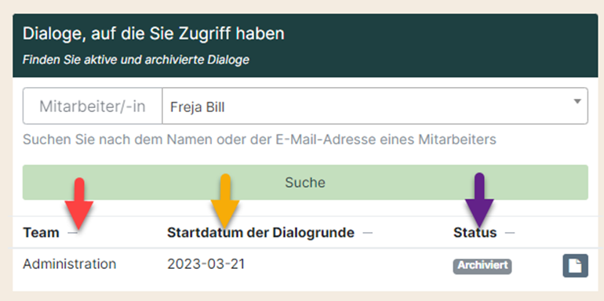Screen dimensions: 604x301
Task: Sort table by Status column header
Action: click(x=475, y=233)
